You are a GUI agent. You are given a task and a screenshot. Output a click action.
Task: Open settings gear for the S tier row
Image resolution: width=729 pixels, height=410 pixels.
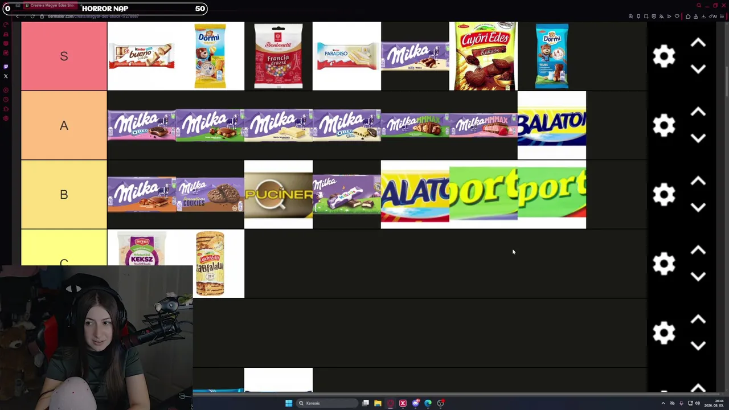coord(664,56)
